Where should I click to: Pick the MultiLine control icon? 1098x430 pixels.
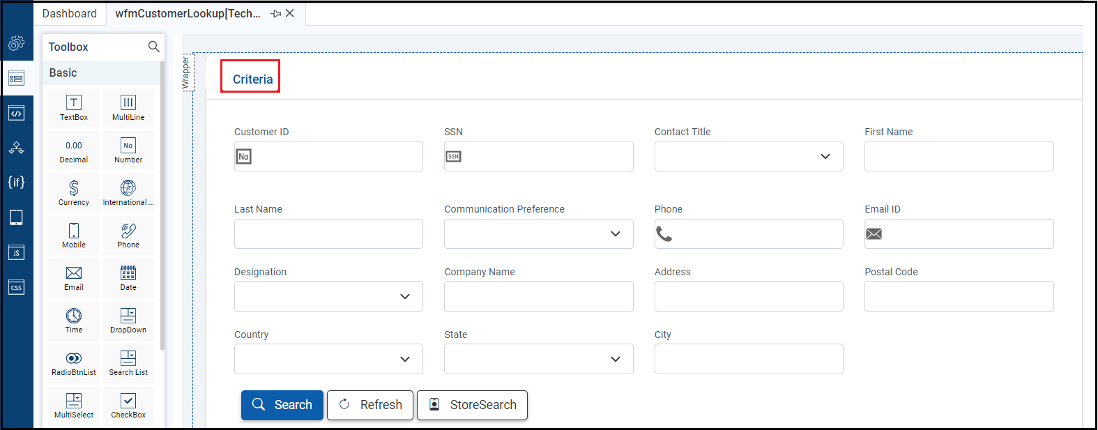(x=128, y=107)
